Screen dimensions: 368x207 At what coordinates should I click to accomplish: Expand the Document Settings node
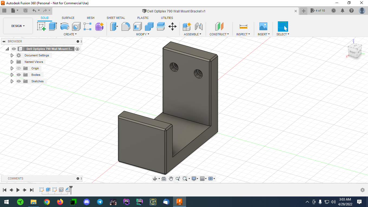(x=12, y=55)
